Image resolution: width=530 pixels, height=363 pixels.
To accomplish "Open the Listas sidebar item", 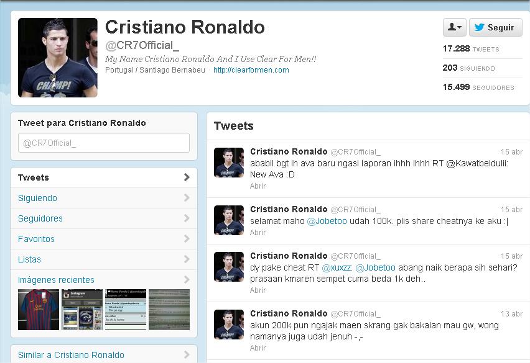I will (104, 259).
